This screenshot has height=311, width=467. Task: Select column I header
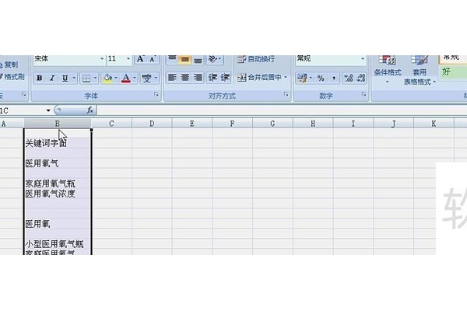(353, 124)
